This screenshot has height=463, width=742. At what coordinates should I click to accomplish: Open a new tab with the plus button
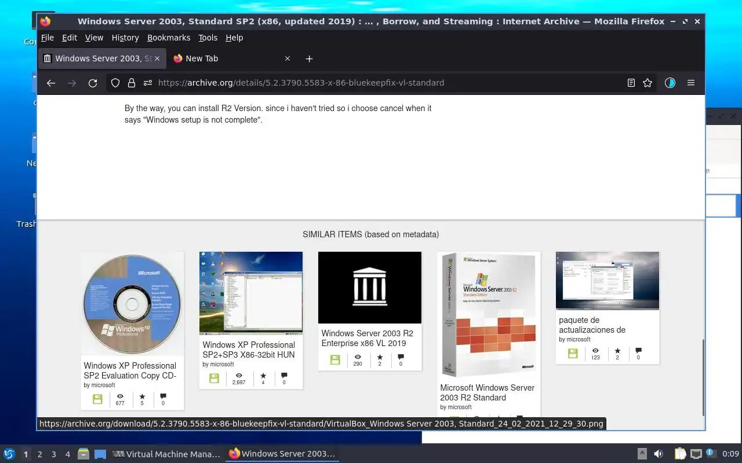tap(309, 58)
